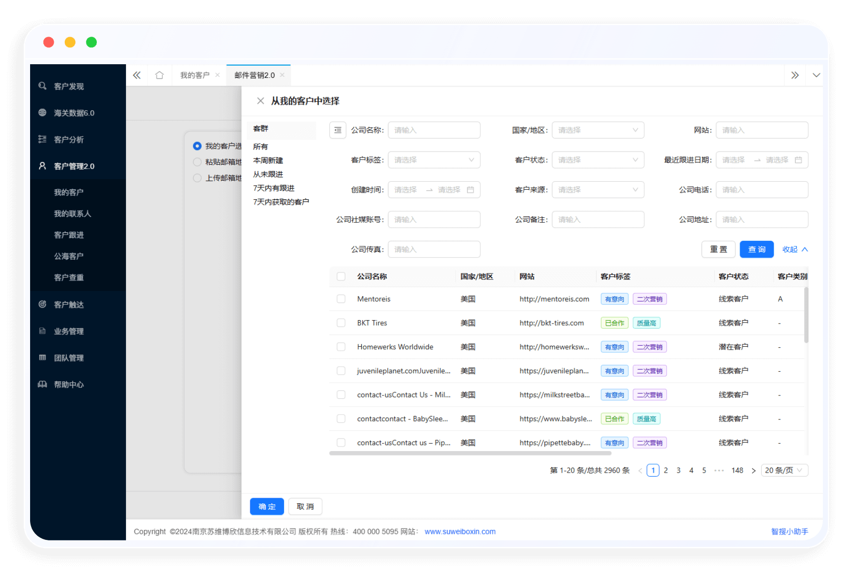Go to next page using right arrow
The height and width of the screenshot is (572, 853).
(x=753, y=471)
